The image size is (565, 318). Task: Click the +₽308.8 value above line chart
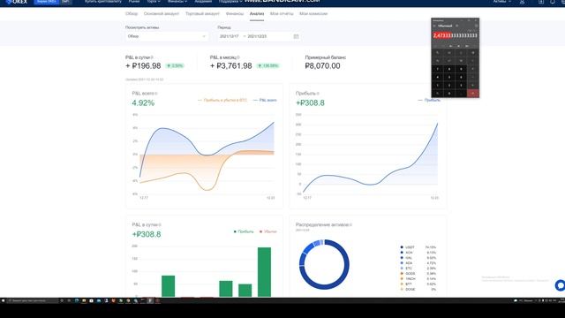pyautogui.click(x=310, y=103)
